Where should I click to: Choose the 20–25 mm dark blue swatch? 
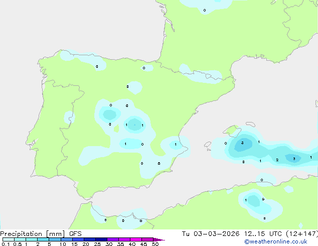[90, 239]
